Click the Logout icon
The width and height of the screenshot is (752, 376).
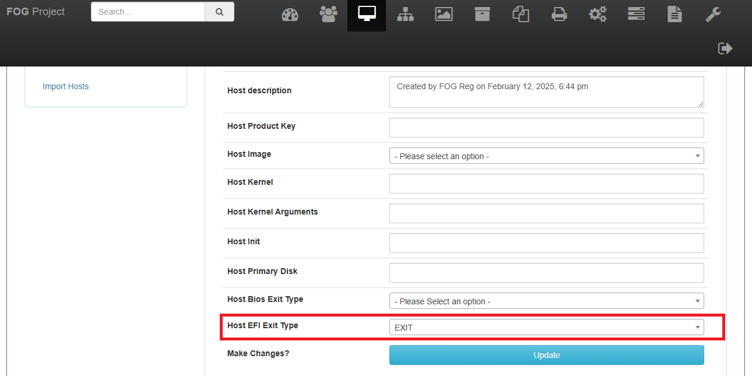tap(725, 48)
